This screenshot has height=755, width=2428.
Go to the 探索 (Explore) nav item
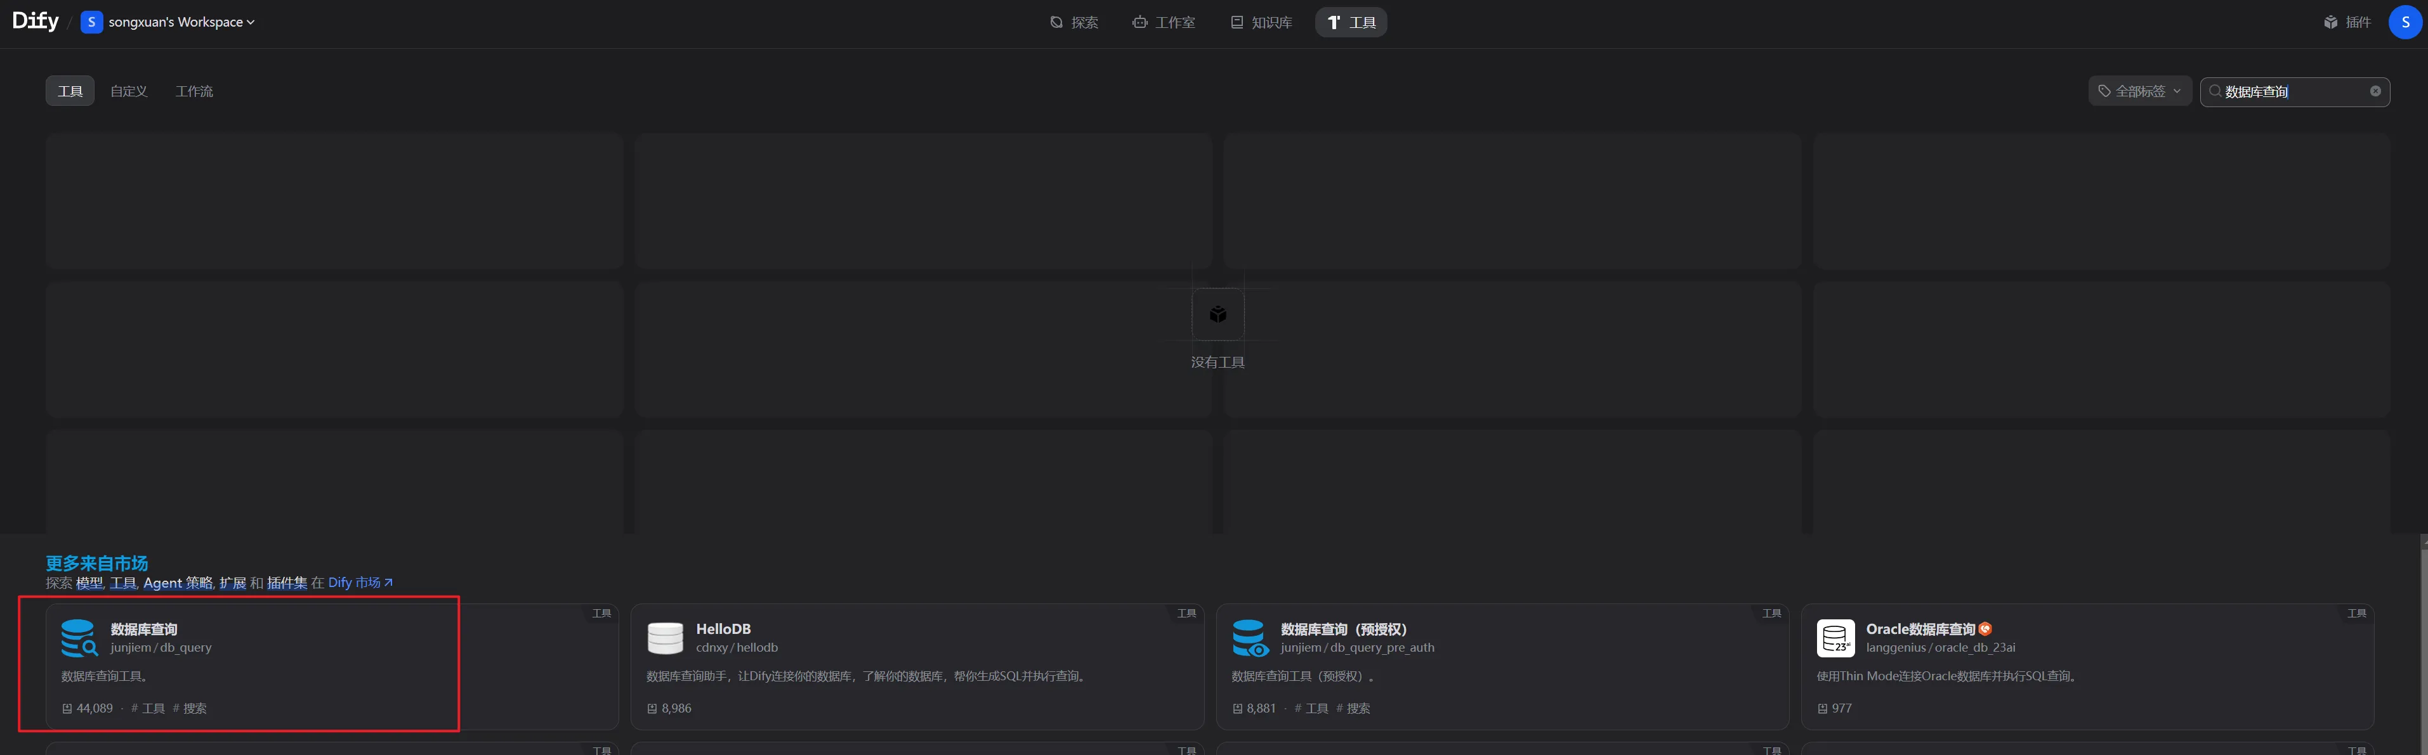pyautogui.click(x=1075, y=22)
